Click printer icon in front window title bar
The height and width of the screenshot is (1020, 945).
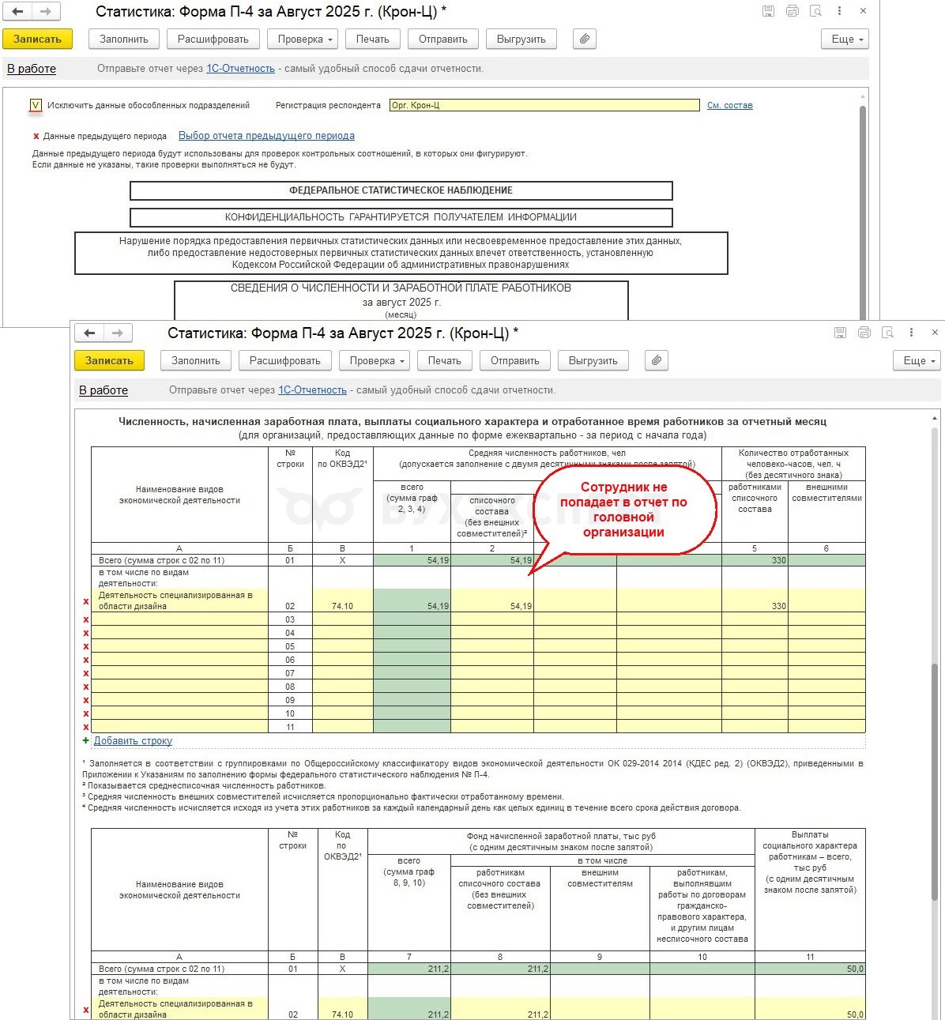864,333
